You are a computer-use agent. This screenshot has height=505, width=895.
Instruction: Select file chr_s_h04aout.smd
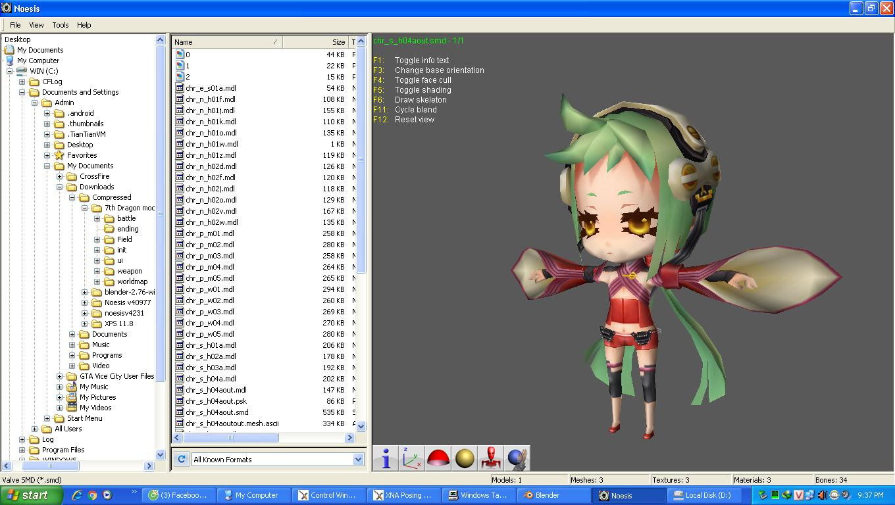(217, 412)
